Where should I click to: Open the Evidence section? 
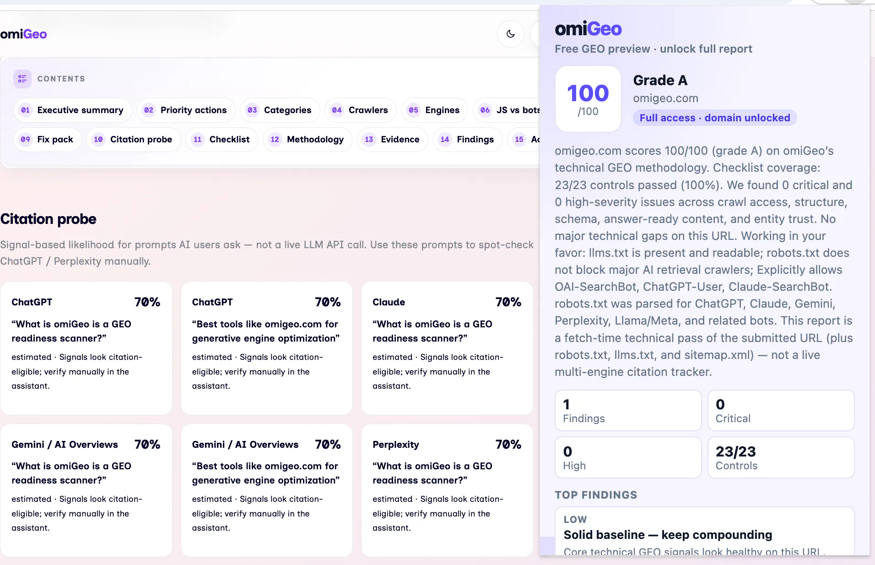pyautogui.click(x=393, y=140)
